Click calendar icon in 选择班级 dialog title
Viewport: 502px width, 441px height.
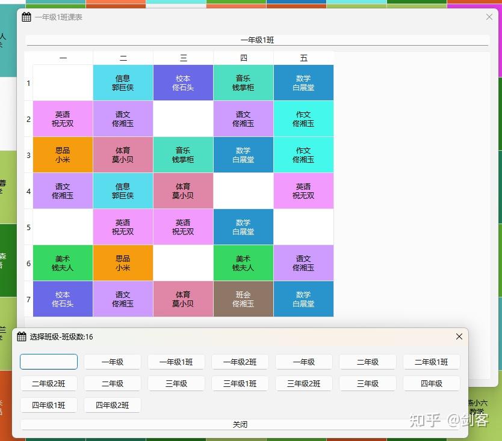[x=22, y=336]
